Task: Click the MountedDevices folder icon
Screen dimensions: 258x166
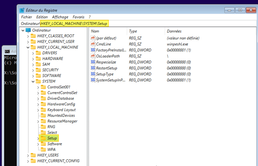Action: (43, 115)
